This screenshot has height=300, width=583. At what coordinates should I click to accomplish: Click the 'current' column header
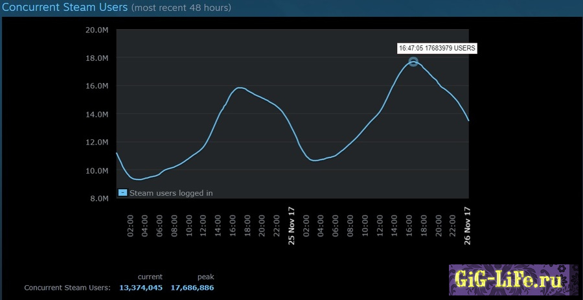coord(150,277)
